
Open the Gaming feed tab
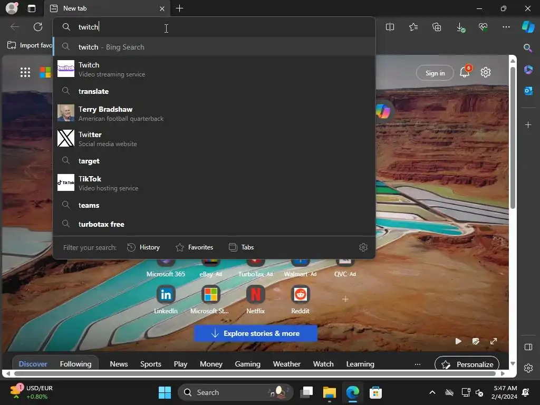click(x=248, y=364)
